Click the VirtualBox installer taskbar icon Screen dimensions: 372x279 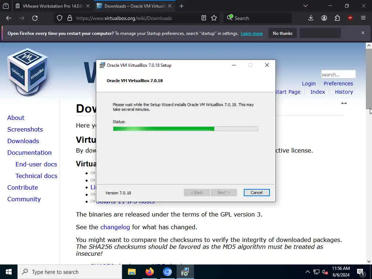click(x=185, y=272)
